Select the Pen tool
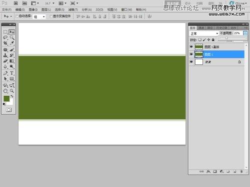Viewport: 250px width, 187px height. pyautogui.click(x=5, y=73)
